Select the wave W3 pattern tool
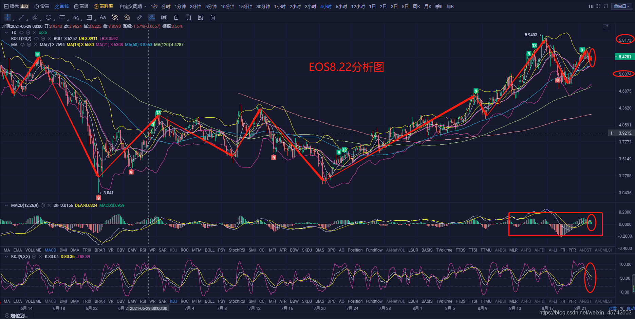Viewport: 635px width, 319px height. [75, 17]
